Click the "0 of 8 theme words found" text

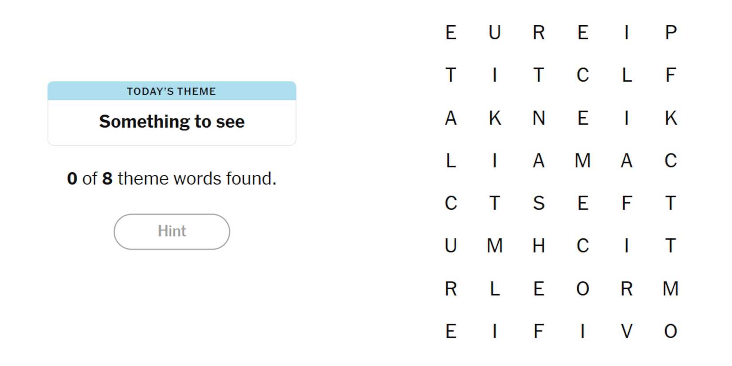click(x=172, y=178)
